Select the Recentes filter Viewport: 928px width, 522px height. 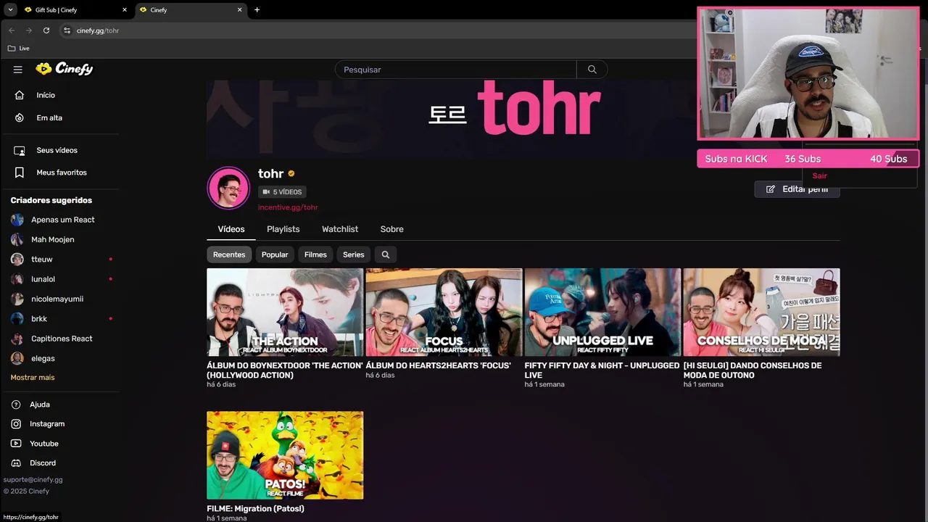coord(229,254)
